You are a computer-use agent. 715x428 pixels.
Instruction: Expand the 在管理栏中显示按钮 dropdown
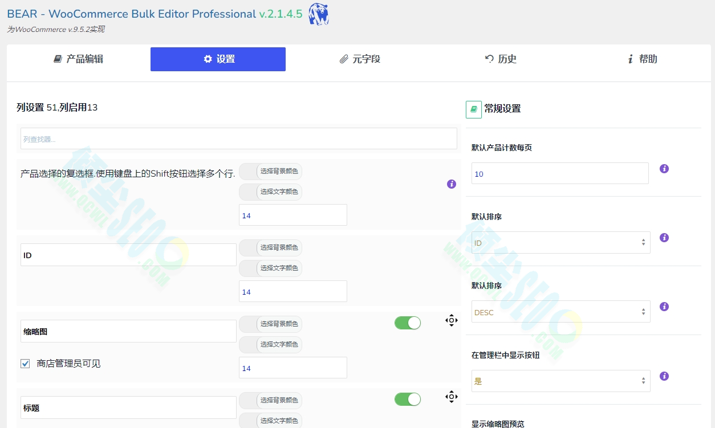pos(561,381)
